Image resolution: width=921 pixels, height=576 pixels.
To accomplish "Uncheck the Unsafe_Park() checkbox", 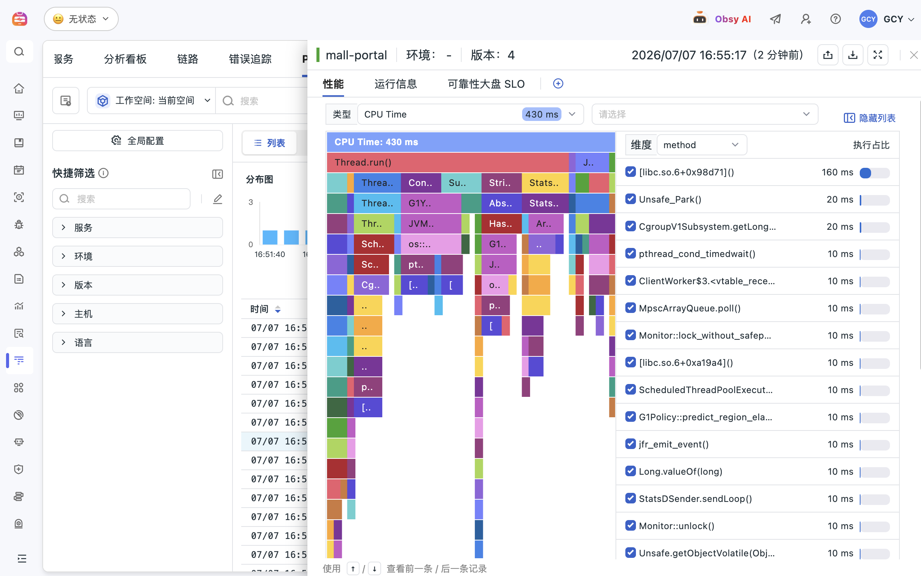I will [x=630, y=199].
